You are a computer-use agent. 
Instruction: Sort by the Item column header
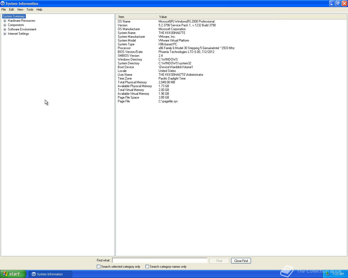click(x=136, y=17)
